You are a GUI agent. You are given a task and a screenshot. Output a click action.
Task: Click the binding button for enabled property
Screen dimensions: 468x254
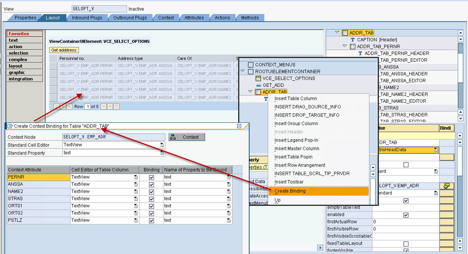(447, 215)
